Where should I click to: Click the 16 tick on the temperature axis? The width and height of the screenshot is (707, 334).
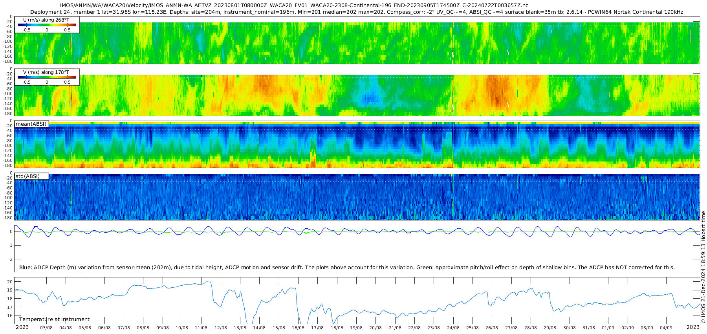coord(10,316)
